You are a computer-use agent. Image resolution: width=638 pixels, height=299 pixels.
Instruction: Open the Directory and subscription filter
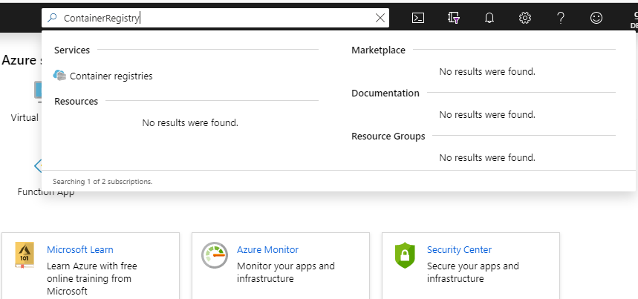[x=454, y=19]
